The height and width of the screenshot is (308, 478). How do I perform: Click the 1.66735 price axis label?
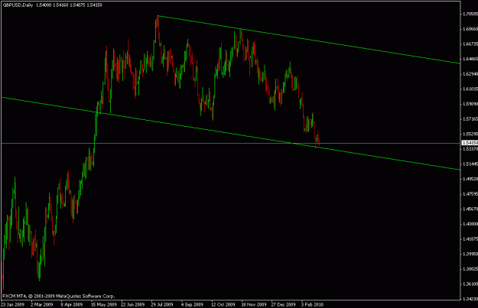(470, 44)
